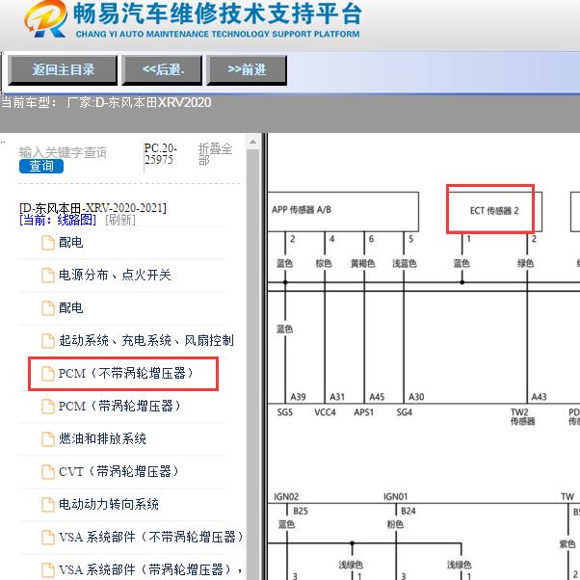Focus the 输入关键字查询 keyword field
This screenshot has width=580, height=580.
[x=63, y=152]
